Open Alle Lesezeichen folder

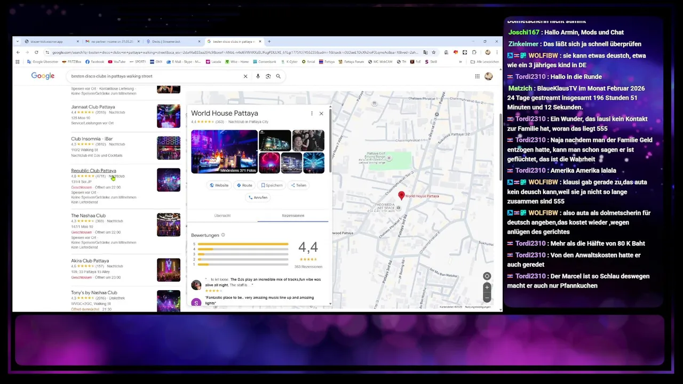(x=484, y=62)
